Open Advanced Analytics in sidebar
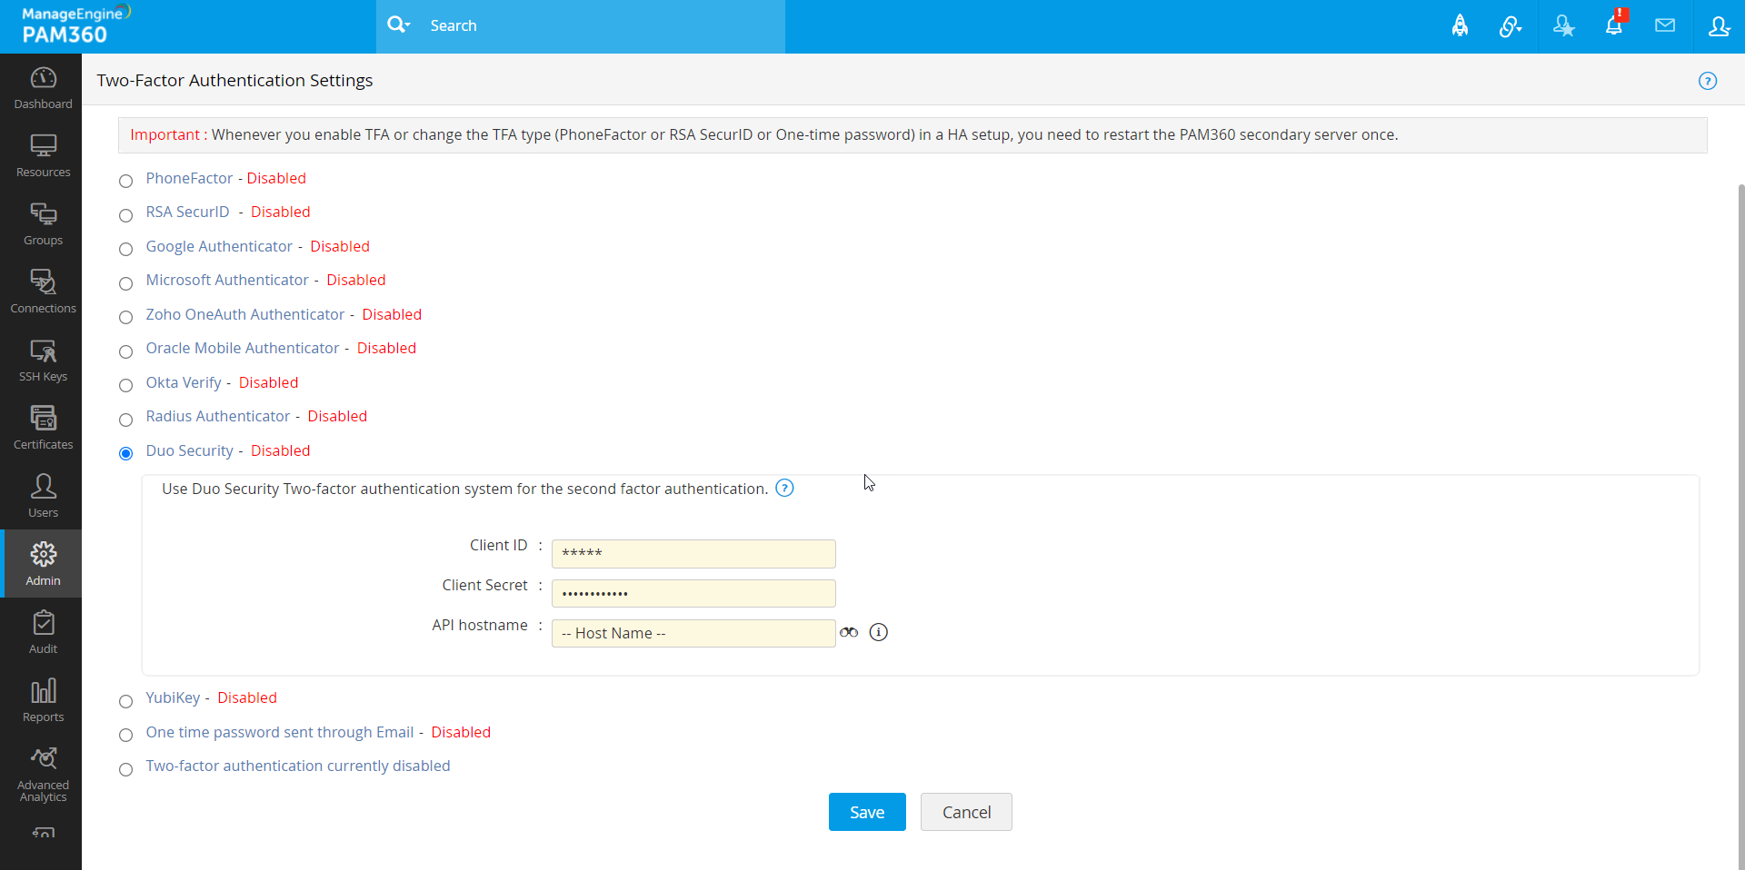This screenshot has width=1745, height=870. [43, 775]
